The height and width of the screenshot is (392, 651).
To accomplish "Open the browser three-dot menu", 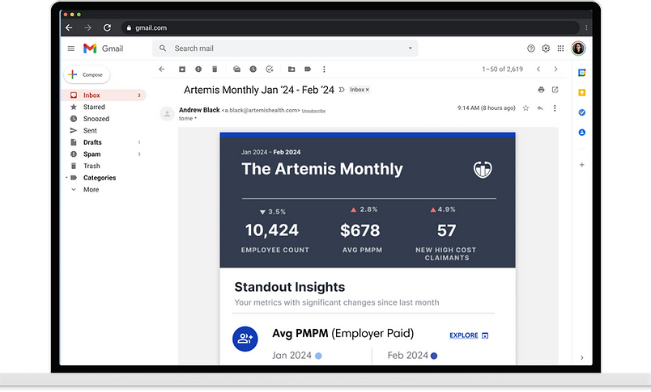I will tap(586, 27).
